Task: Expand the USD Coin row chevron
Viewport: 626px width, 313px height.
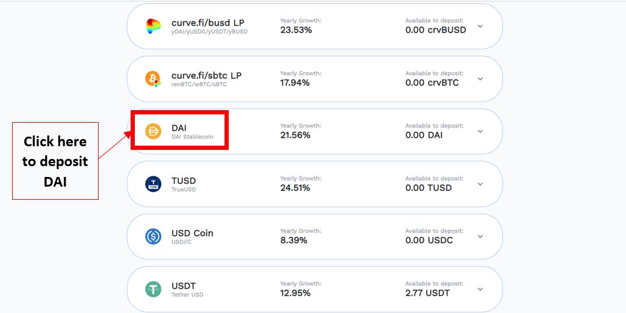Action: (x=480, y=237)
